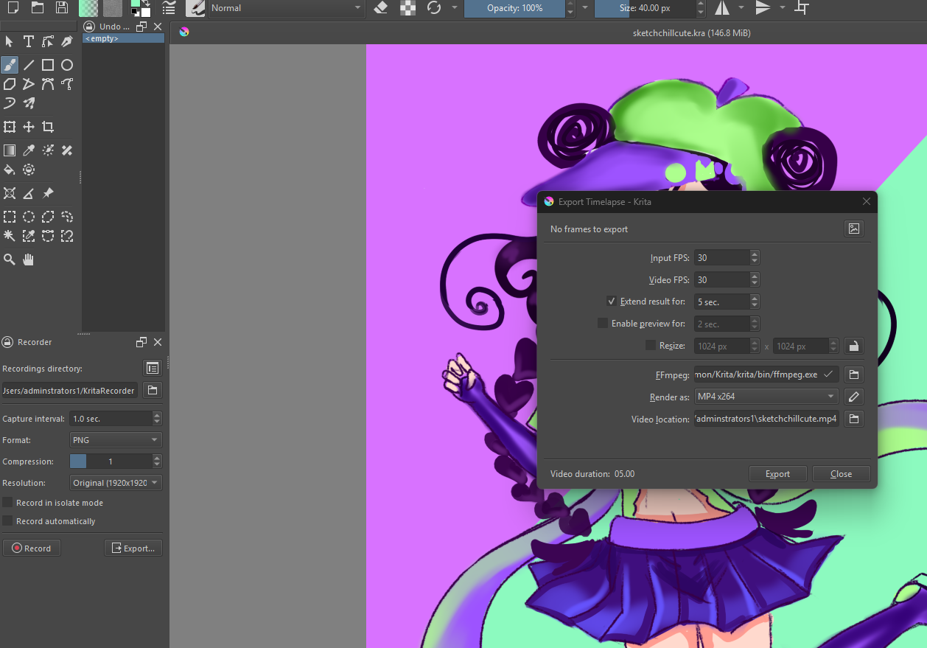Click the Export button in the dialog

tap(777, 474)
